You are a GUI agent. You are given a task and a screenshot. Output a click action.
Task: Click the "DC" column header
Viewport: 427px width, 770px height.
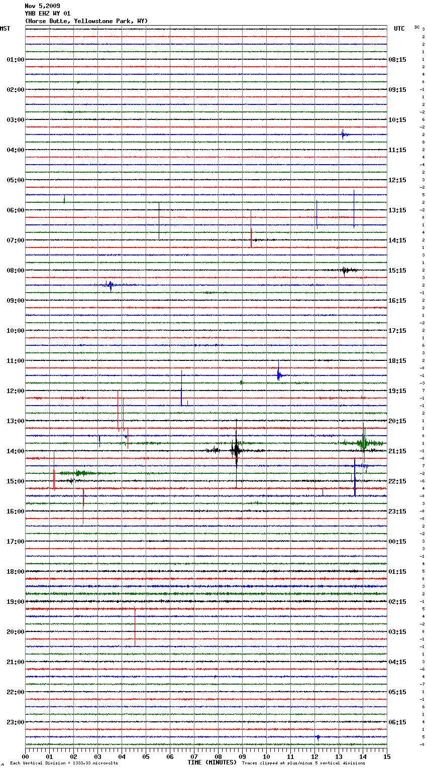pos(417,27)
